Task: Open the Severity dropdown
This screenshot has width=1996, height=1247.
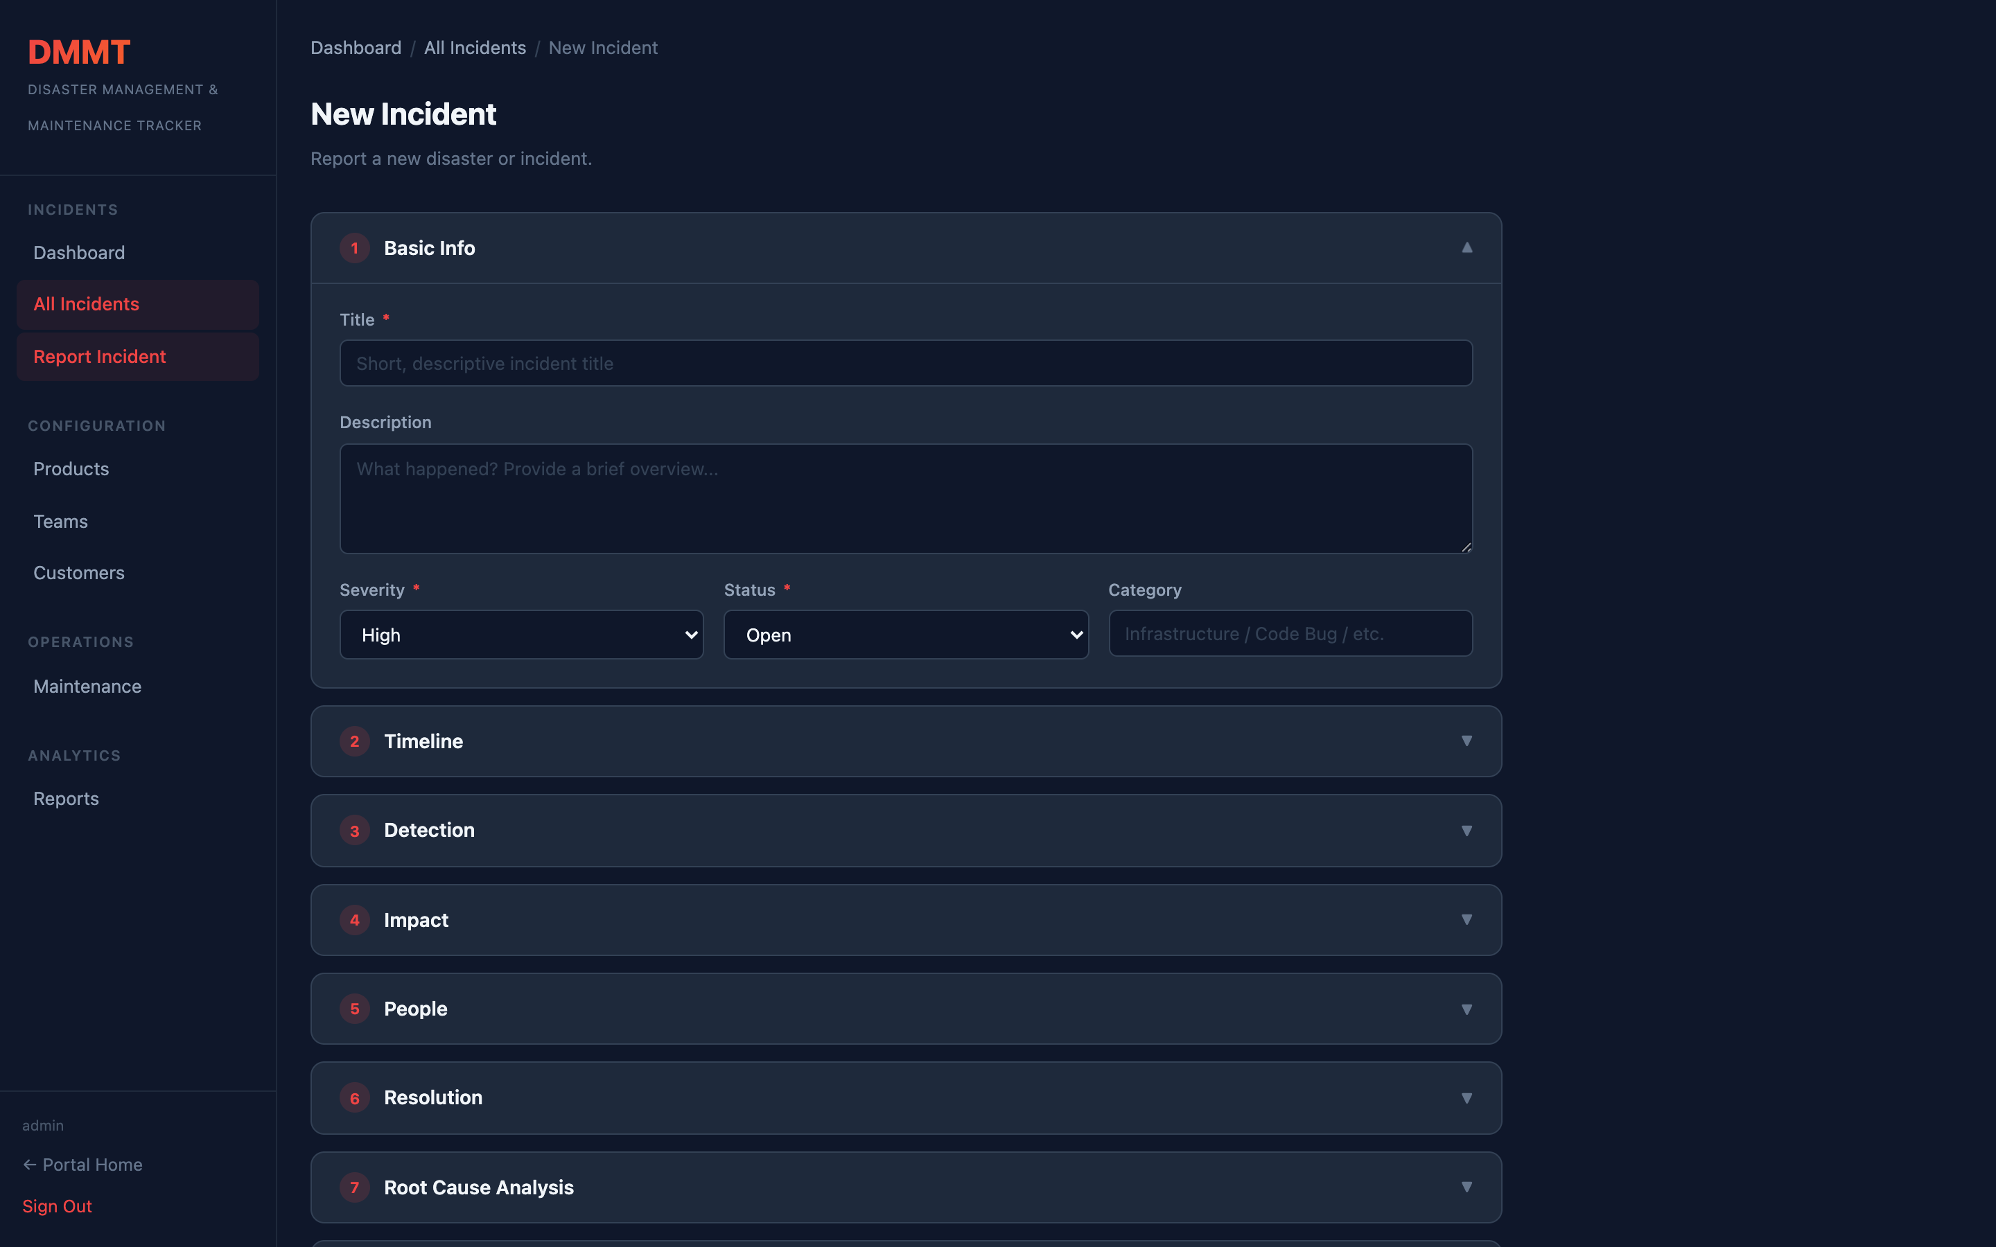Action: pos(520,634)
